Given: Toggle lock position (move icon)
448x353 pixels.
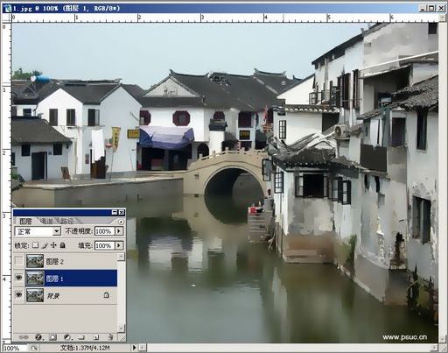Looking at the screenshot, I should click(53, 245).
